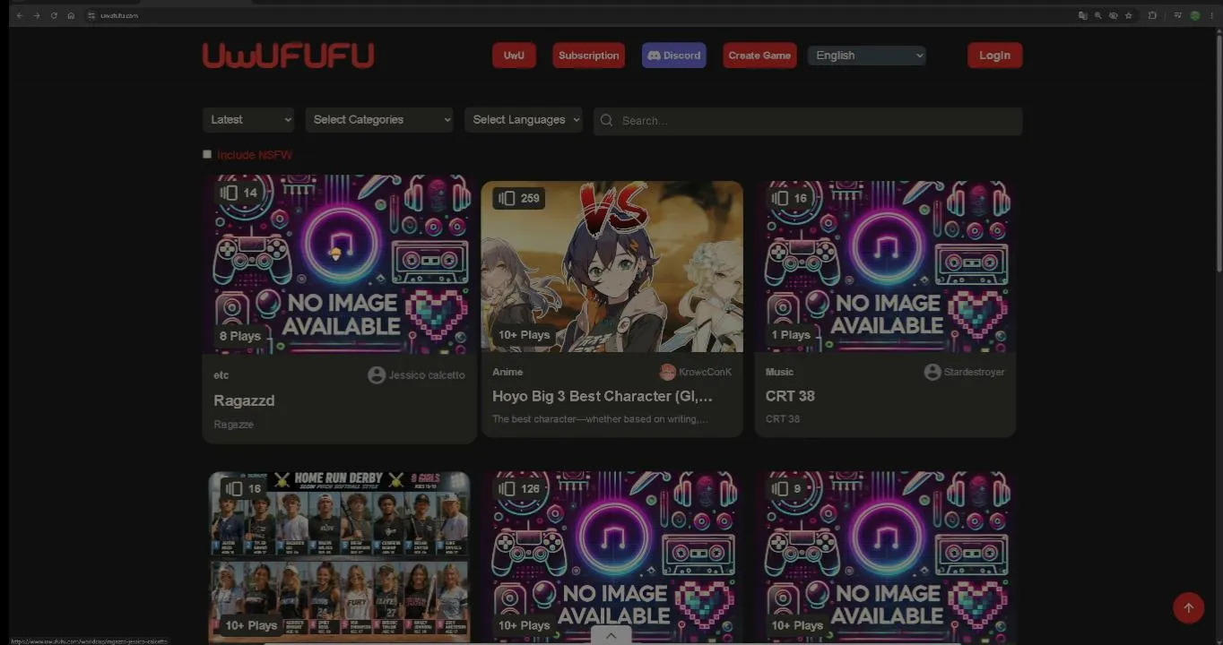Click the zoom magnifier icon in address bar

pos(1097,15)
